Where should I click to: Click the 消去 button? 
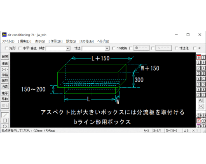pyautogui.click(x=5, y=87)
